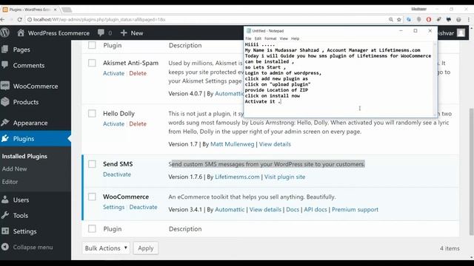This screenshot has width=474, height=266.
Task: Click the Appearance brush icon in sidebar
Action: coord(5,123)
